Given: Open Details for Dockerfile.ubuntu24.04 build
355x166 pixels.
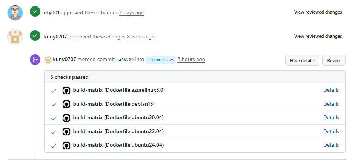Looking at the screenshot, I should coord(331,145).
